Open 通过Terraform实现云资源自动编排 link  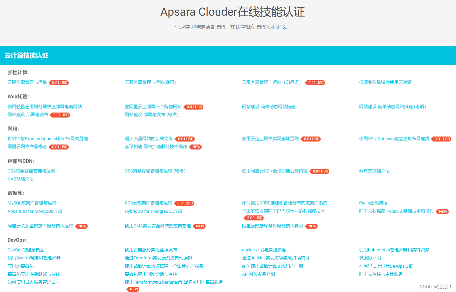[158, 258]
